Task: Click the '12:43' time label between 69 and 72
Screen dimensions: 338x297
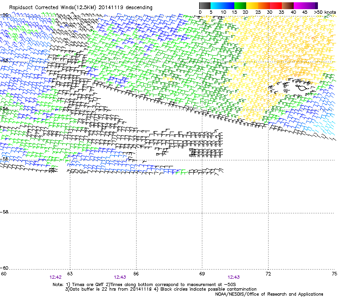Action: [233, 277]
